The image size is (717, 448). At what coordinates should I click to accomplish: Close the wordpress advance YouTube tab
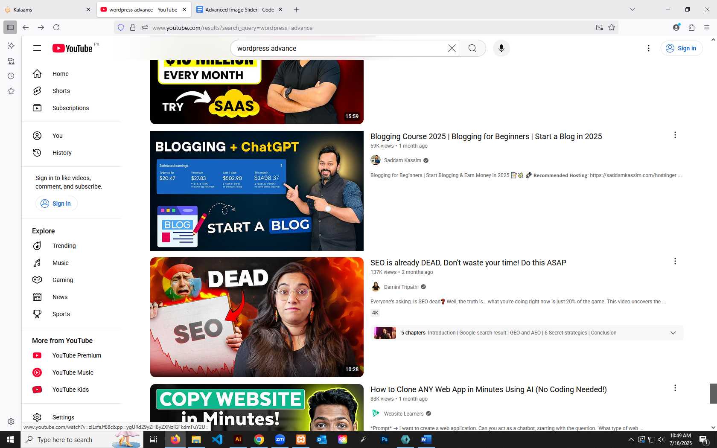point(184,9)
